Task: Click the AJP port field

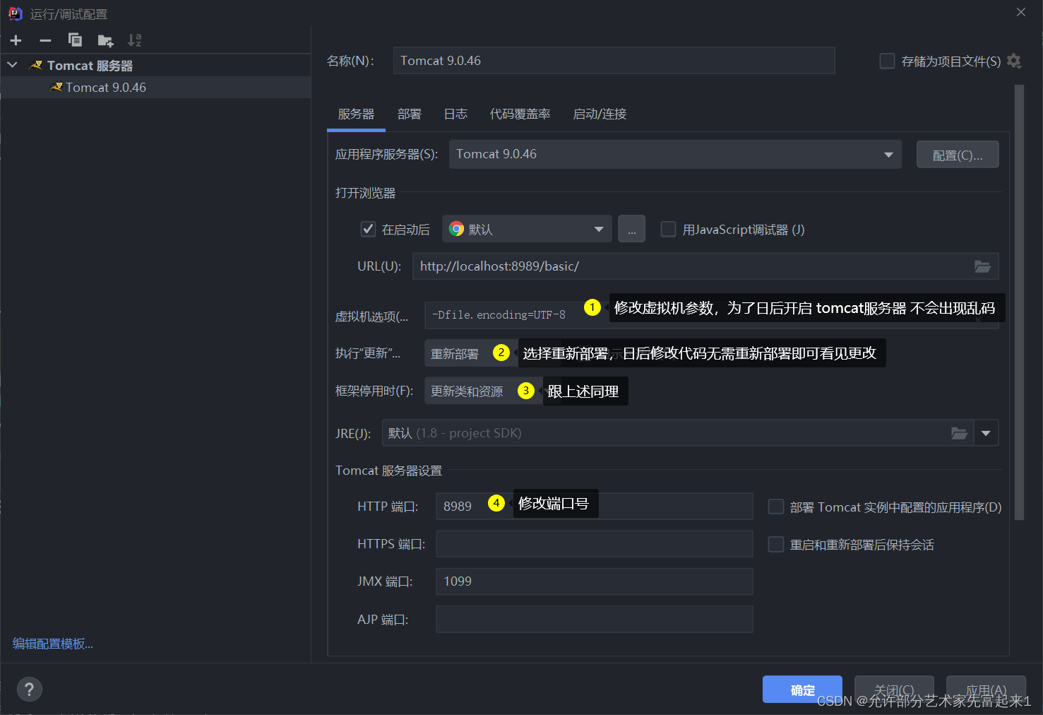Action: point(594,619)
